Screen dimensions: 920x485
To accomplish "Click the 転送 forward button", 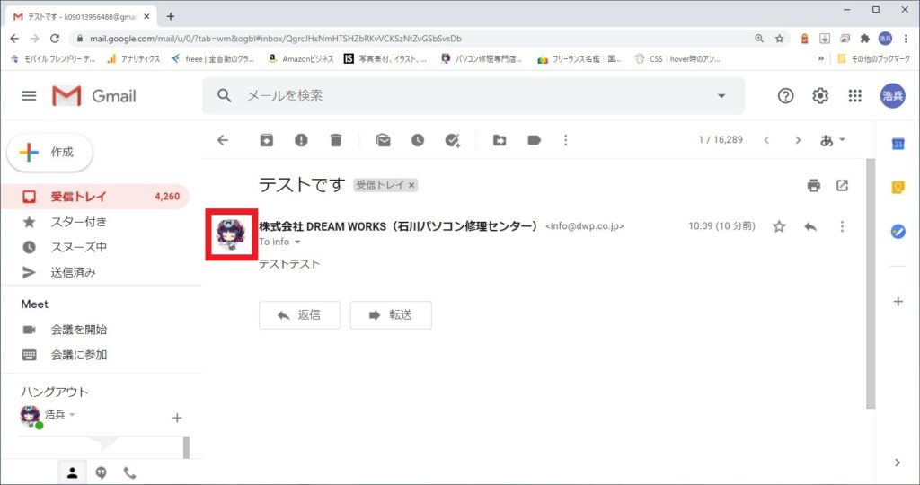I will tap(391, 315).
